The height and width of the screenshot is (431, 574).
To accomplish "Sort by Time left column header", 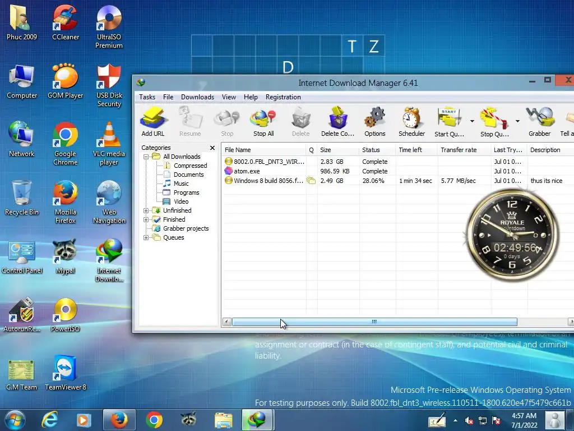I will click(x=416, y=150).
